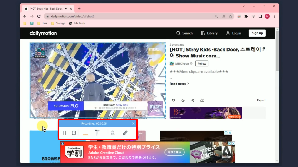Click the '2 years ago' upload date

177,45
